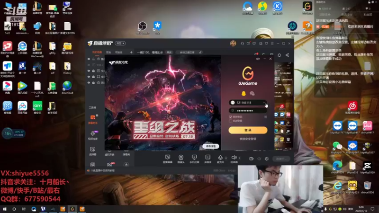Select QQ penguin login method in WeGame
The width and height of the screenshot is (379, 213).
click(244, 93)
